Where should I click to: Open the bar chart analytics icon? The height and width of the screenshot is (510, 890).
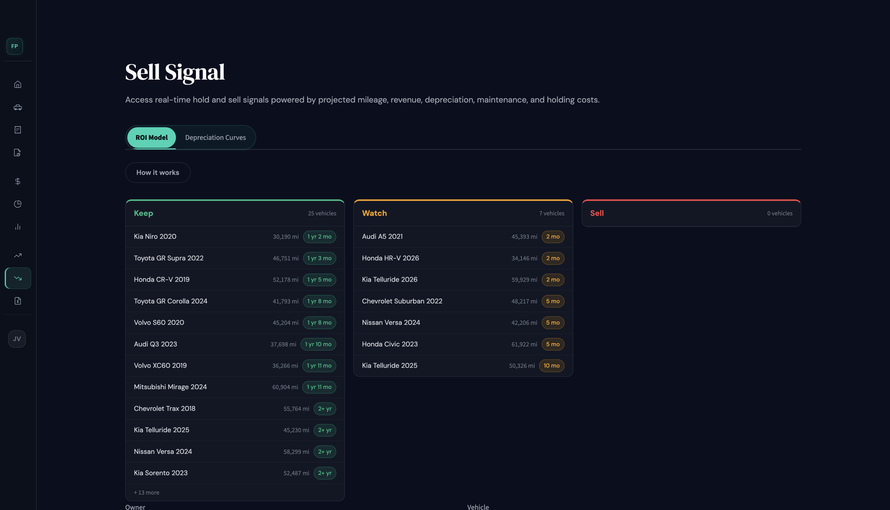tap(18, 227)
